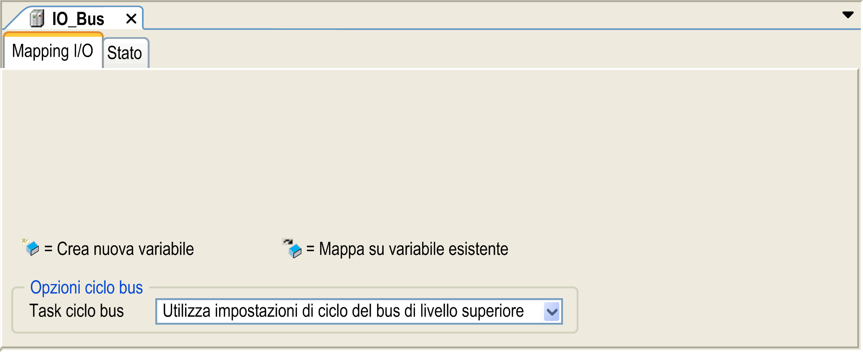Close the IO_Bus editor tab

pyautogui.click(x=131, y=19)
